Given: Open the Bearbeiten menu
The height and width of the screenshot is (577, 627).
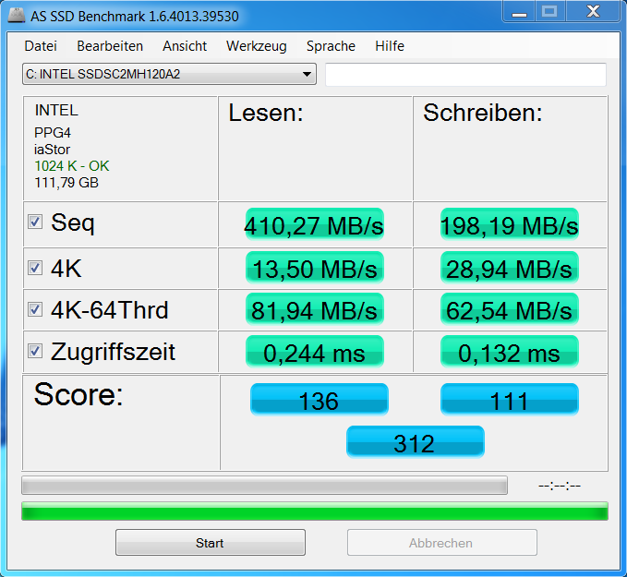Looking at the screenshot, I should pyautogui.click(x=110, y=46).
